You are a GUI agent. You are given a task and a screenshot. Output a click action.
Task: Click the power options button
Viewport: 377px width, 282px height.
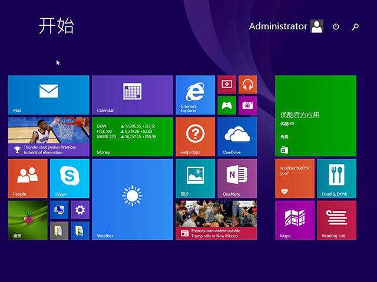tap(336, 26)
